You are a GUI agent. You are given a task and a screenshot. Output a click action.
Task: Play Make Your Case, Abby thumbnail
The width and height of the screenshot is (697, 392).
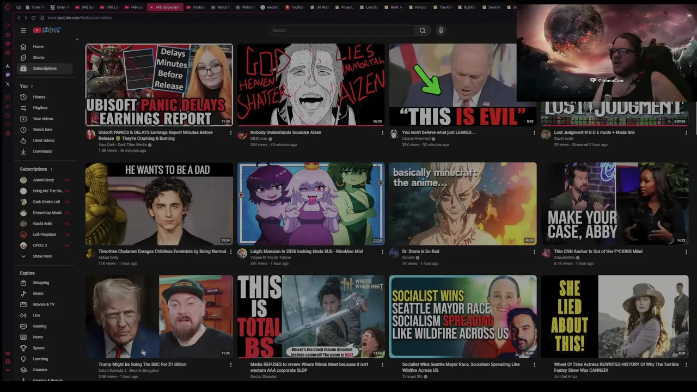[x=615, y=204]
